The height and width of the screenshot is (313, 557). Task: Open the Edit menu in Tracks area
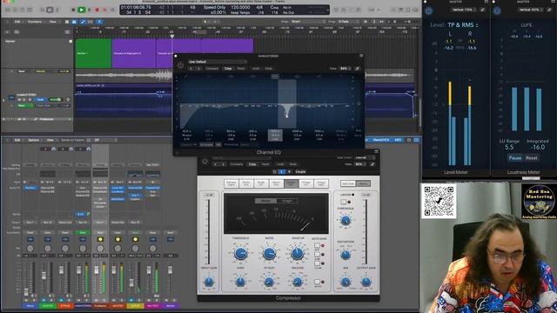[17, 22]
